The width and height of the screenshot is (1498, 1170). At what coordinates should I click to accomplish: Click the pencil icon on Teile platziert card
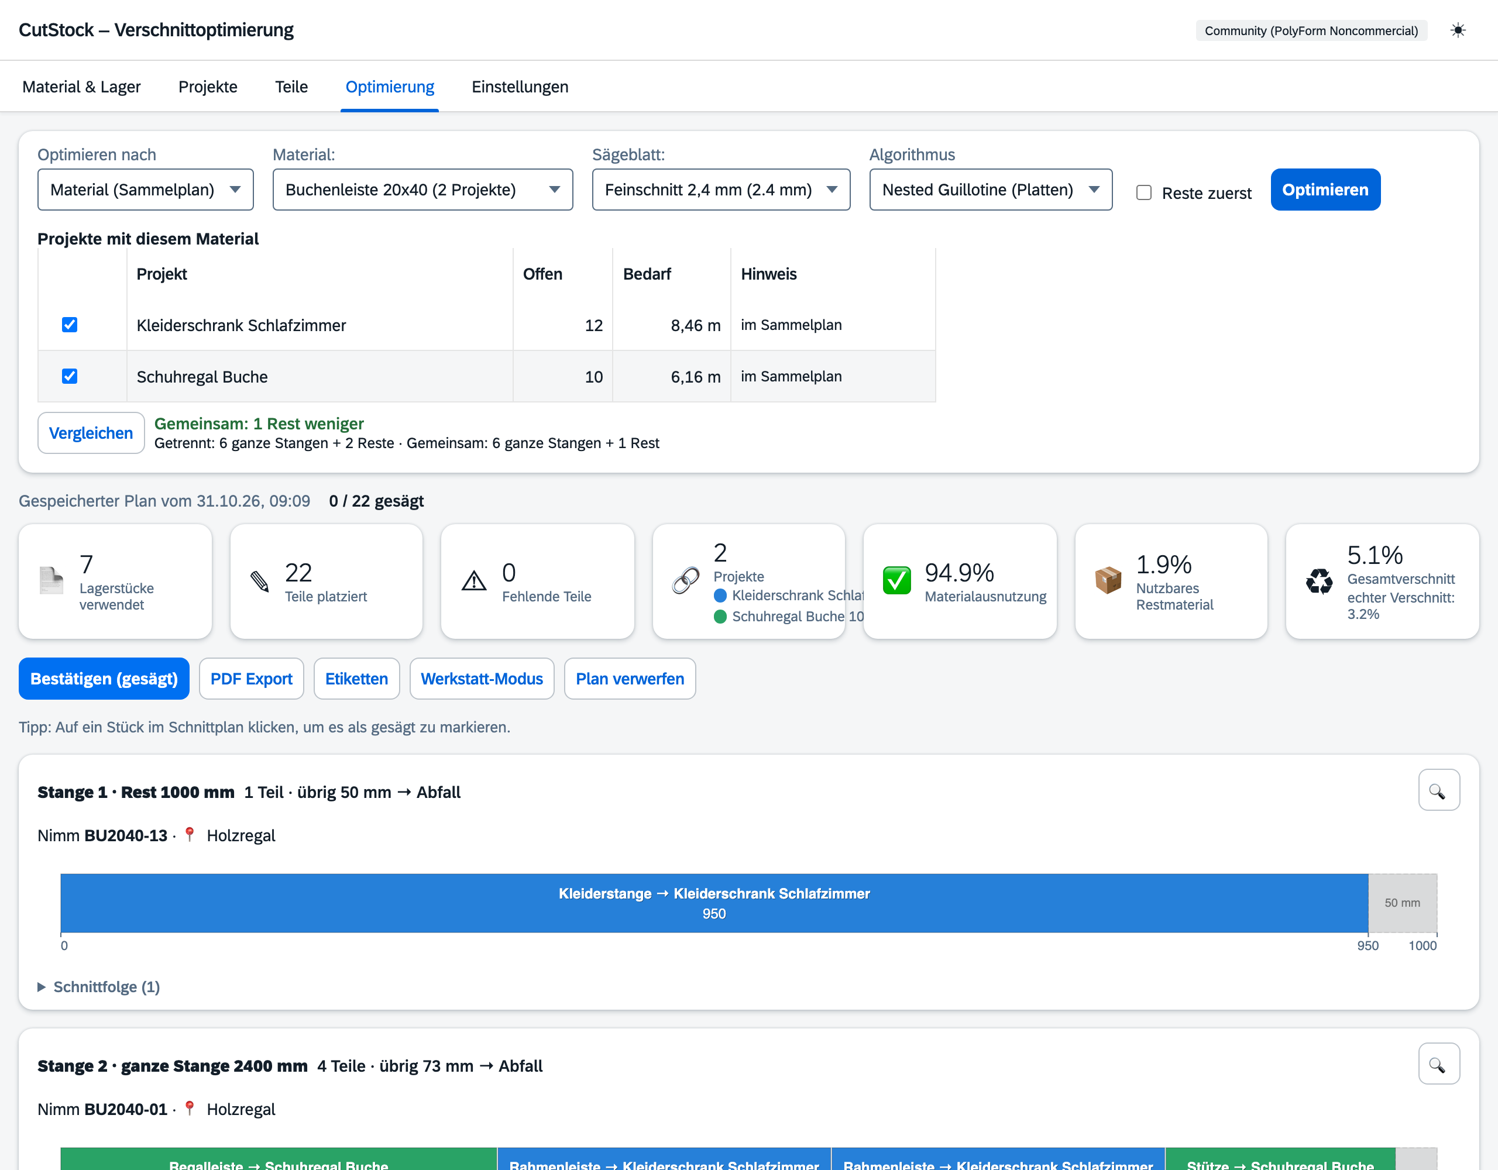click(x=260, y=581)
